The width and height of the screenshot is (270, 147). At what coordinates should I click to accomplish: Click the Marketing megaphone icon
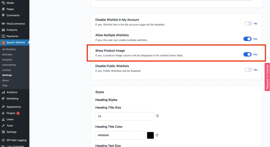click(x=3, y=99)
